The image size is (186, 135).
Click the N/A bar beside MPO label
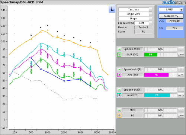160,110
